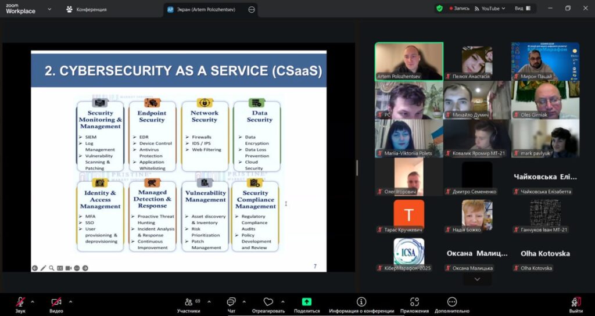Open the Участники participants panel

189,303
